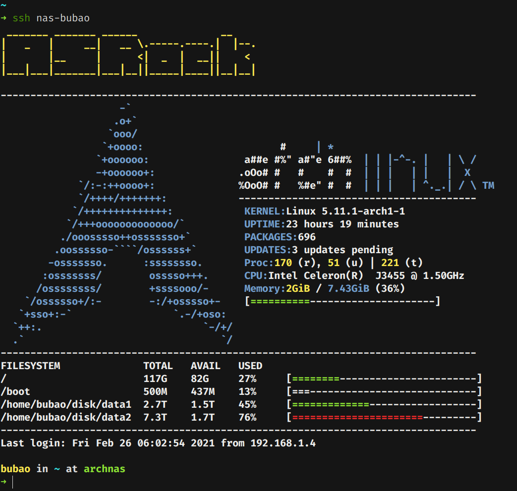The image size is (517, 491).
Task: Click the username 'bubao' in the prompt
Action: click(15, 469)
